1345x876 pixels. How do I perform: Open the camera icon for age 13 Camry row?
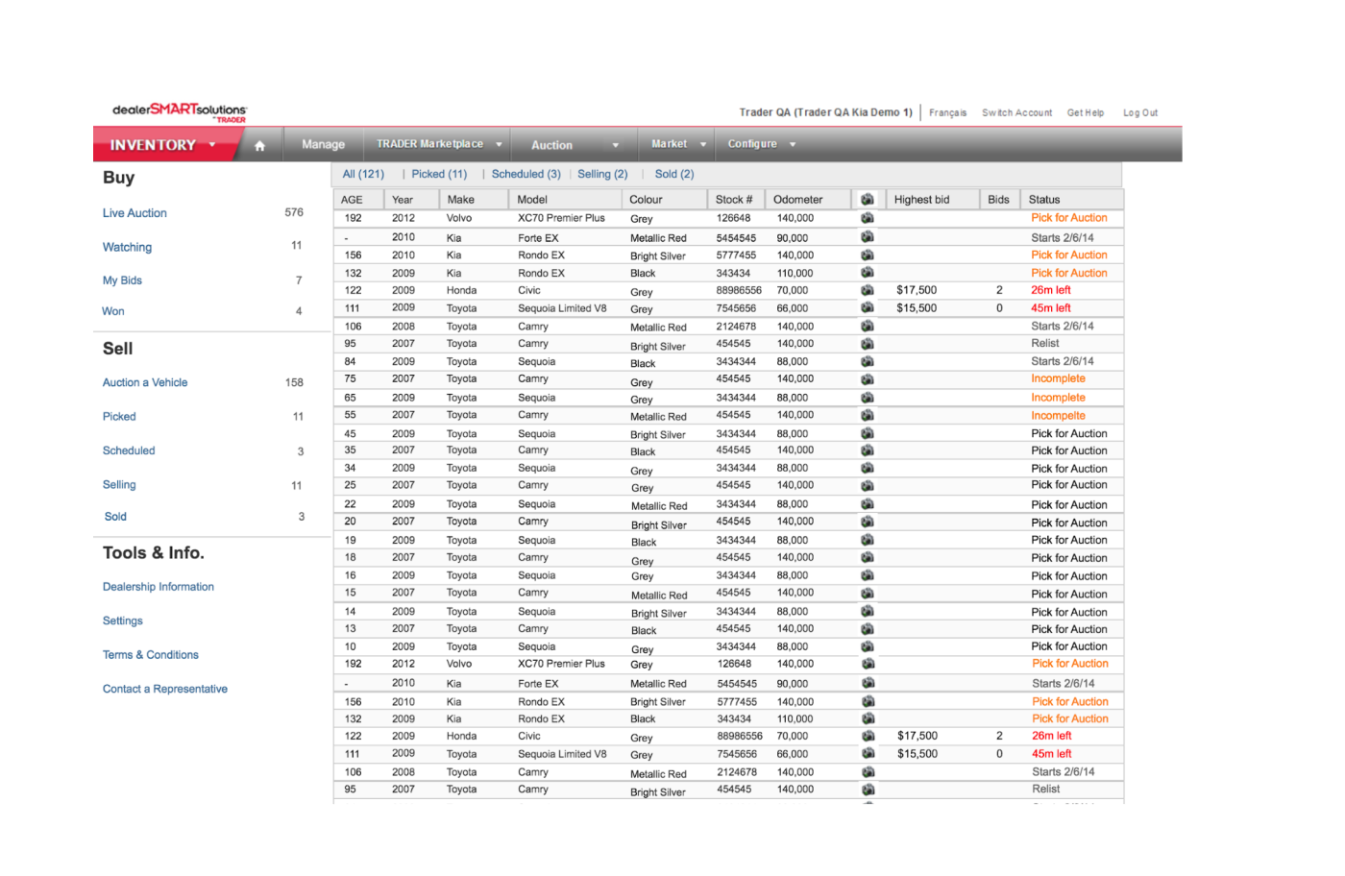click(x=868, y=628)
